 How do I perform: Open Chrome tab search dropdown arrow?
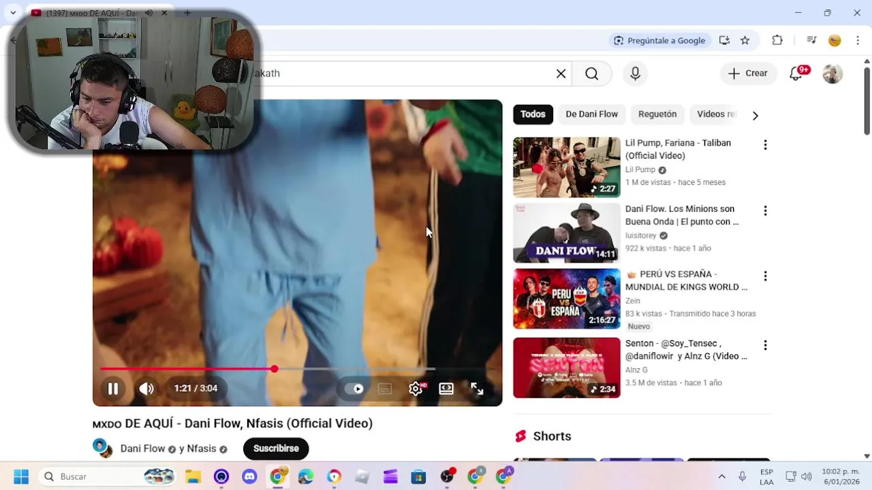coord(13,13)
